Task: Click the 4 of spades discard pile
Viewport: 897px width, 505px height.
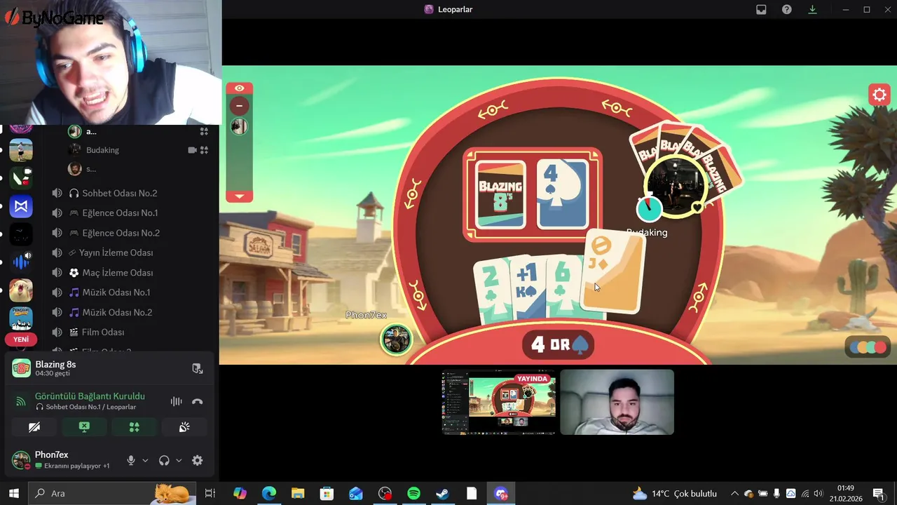Action: [x=563, y=194]
